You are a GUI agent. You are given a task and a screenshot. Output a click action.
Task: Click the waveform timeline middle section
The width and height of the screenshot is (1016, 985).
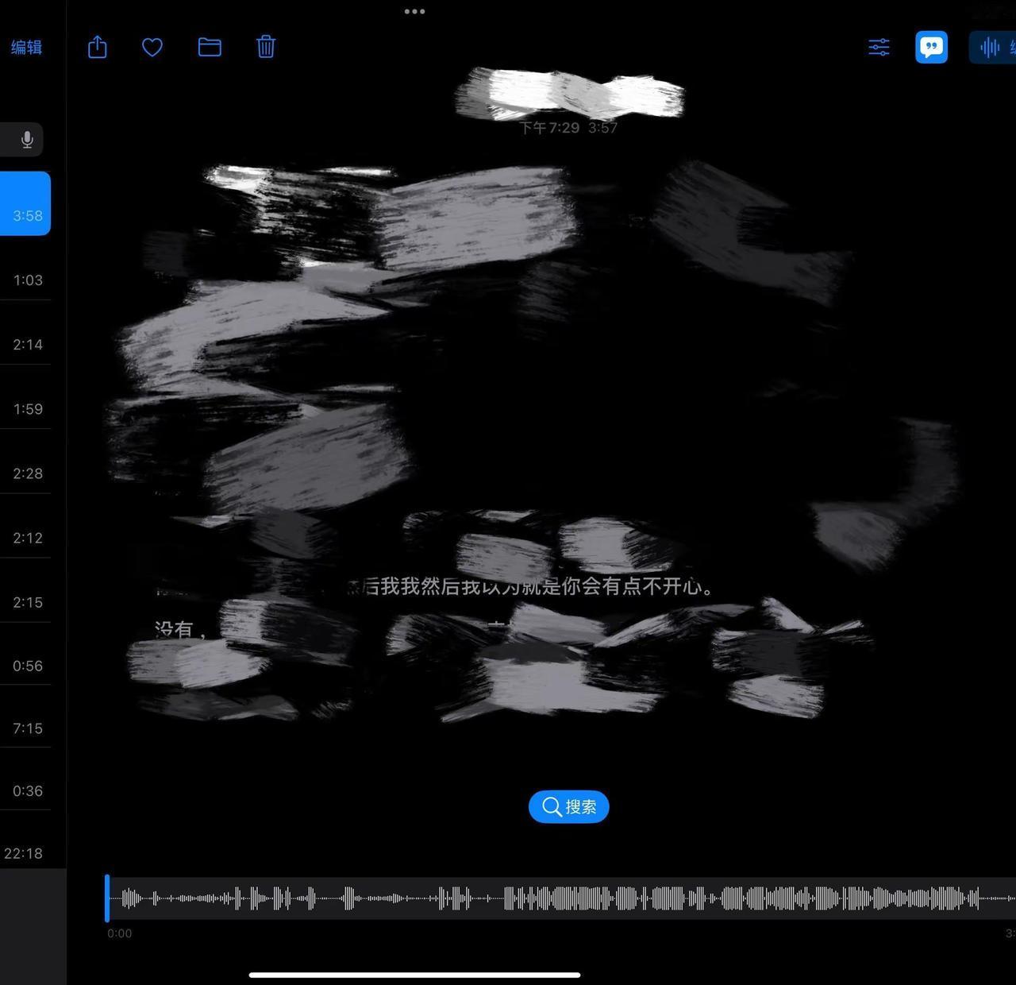561,898
